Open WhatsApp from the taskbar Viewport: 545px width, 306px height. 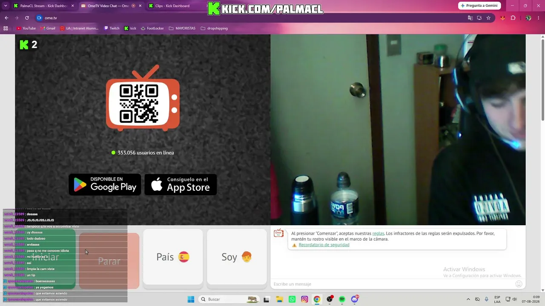click(292, 299)
